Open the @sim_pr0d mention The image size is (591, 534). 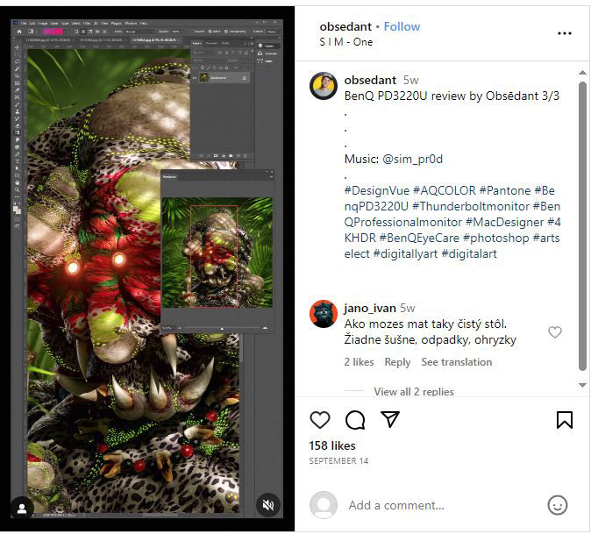[412, 159]
